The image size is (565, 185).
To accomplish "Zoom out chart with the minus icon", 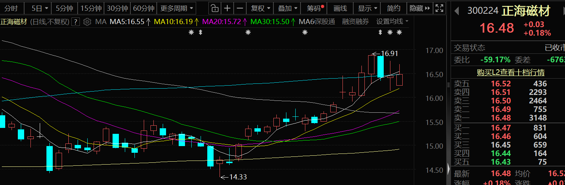I will click(x=240, y=8).
